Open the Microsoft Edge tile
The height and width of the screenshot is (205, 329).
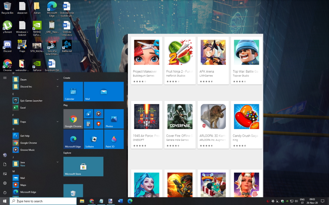(73, 139)
